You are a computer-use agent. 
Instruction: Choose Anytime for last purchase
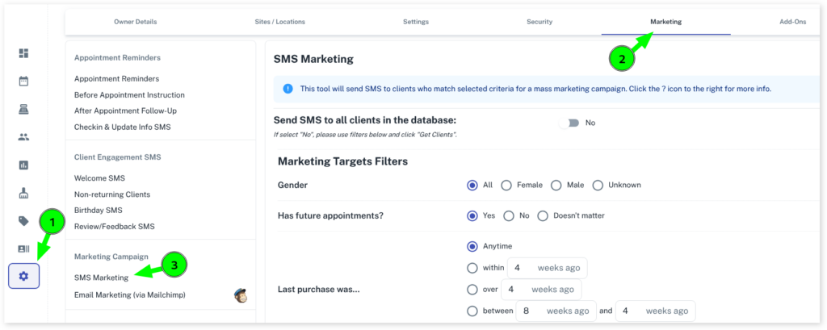coord(472,246)
